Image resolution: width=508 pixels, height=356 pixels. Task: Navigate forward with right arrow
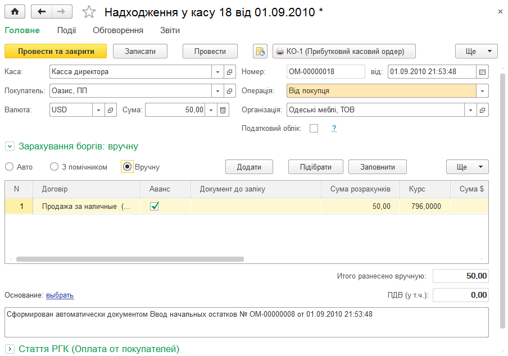(62, 12)
